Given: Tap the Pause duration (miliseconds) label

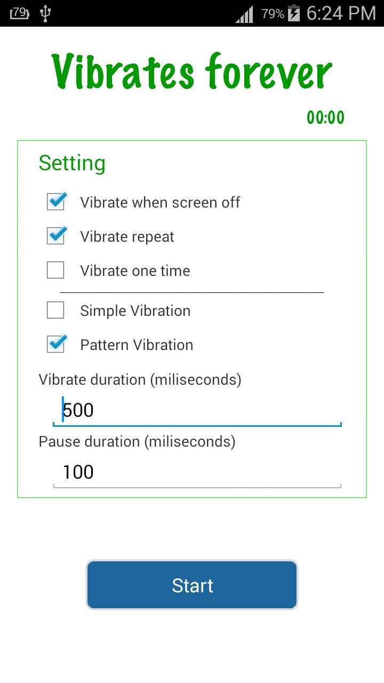Looking at the screenshot, I should (x=137, y=442).
